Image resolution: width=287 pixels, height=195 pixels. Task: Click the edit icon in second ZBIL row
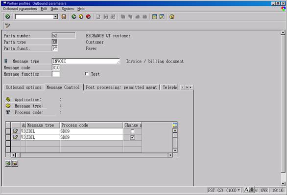pyautogui.click(x=16, y=137)
